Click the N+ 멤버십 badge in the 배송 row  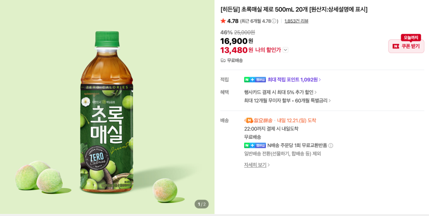click(x=255, y=145)
